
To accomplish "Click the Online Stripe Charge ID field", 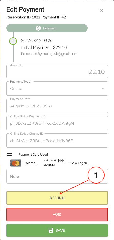I will (x=57, y=141).
